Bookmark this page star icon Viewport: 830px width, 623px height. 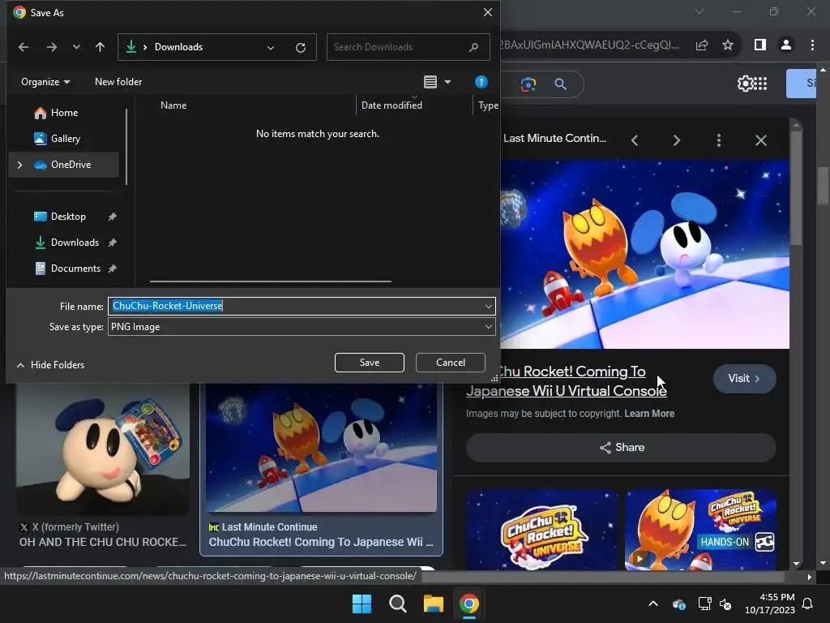(x=728, y=45)
